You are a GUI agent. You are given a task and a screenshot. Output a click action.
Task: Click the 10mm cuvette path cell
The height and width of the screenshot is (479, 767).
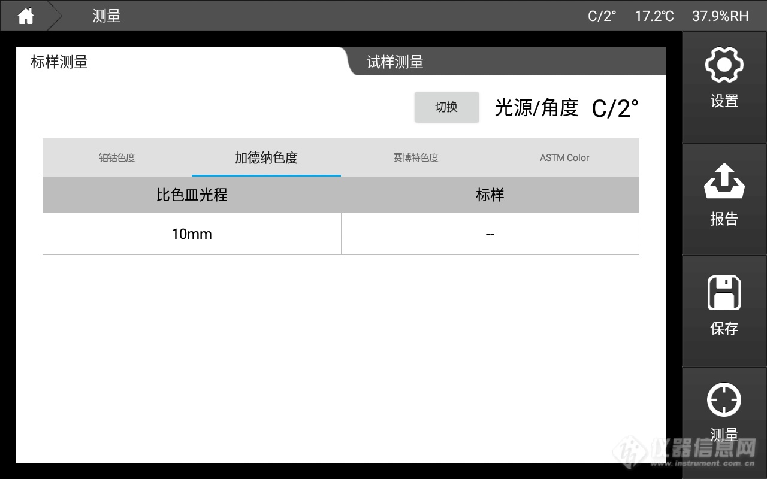(192, 234)
